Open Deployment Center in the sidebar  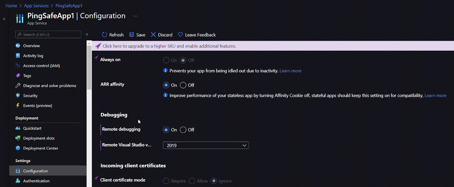point(41,148)
